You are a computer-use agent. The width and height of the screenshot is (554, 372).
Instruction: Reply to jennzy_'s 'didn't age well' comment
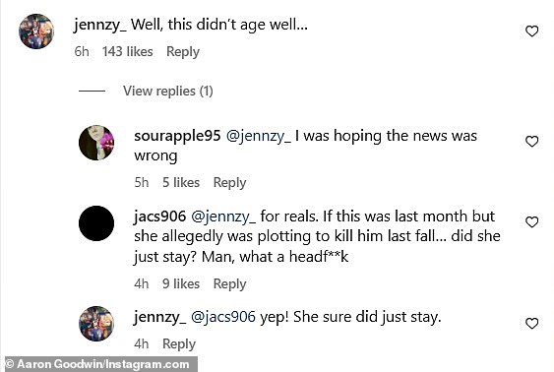click(x=183, y=52)
